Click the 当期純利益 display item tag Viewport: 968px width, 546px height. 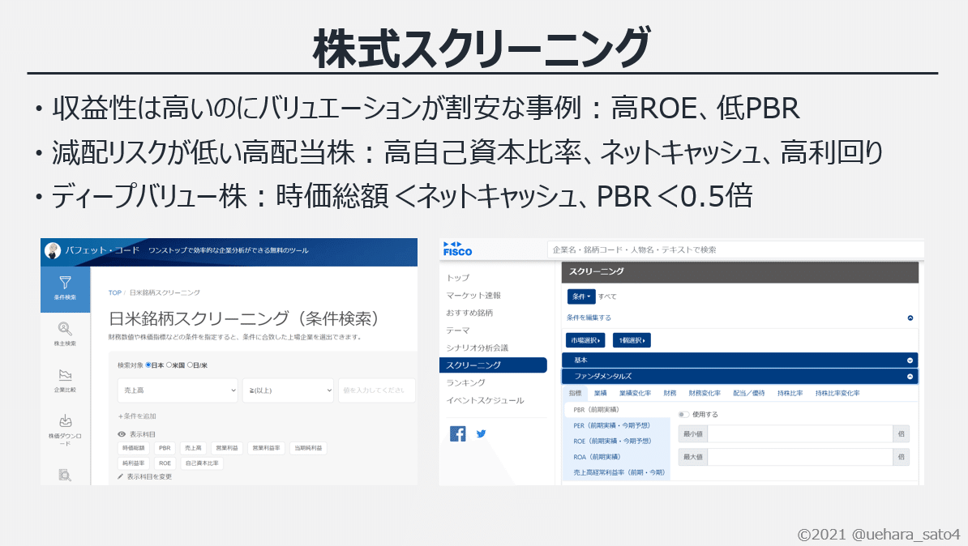pyautogui.click(x=308, y=448)
